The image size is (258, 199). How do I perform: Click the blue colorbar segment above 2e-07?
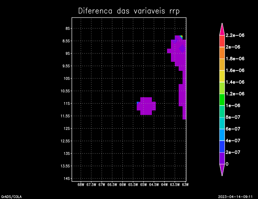222,146
